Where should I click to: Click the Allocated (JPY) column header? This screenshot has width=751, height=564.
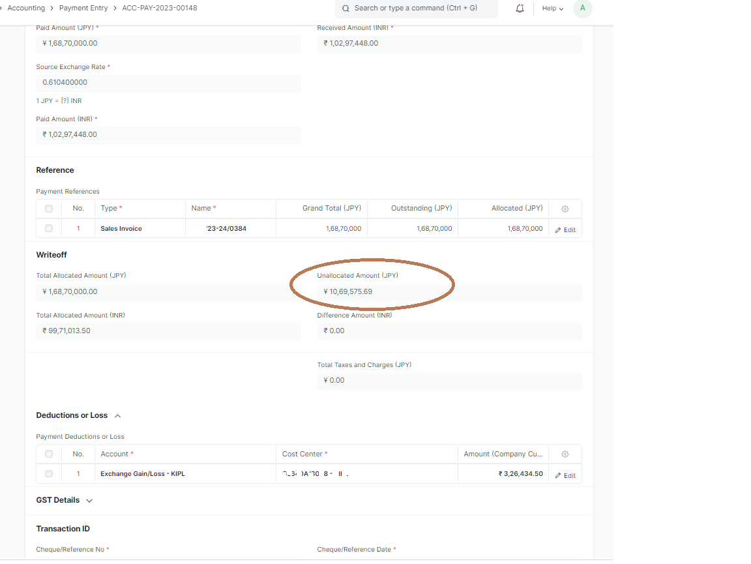[503, 209]
